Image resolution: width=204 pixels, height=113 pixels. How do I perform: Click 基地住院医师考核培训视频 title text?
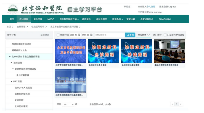point(166,65)
